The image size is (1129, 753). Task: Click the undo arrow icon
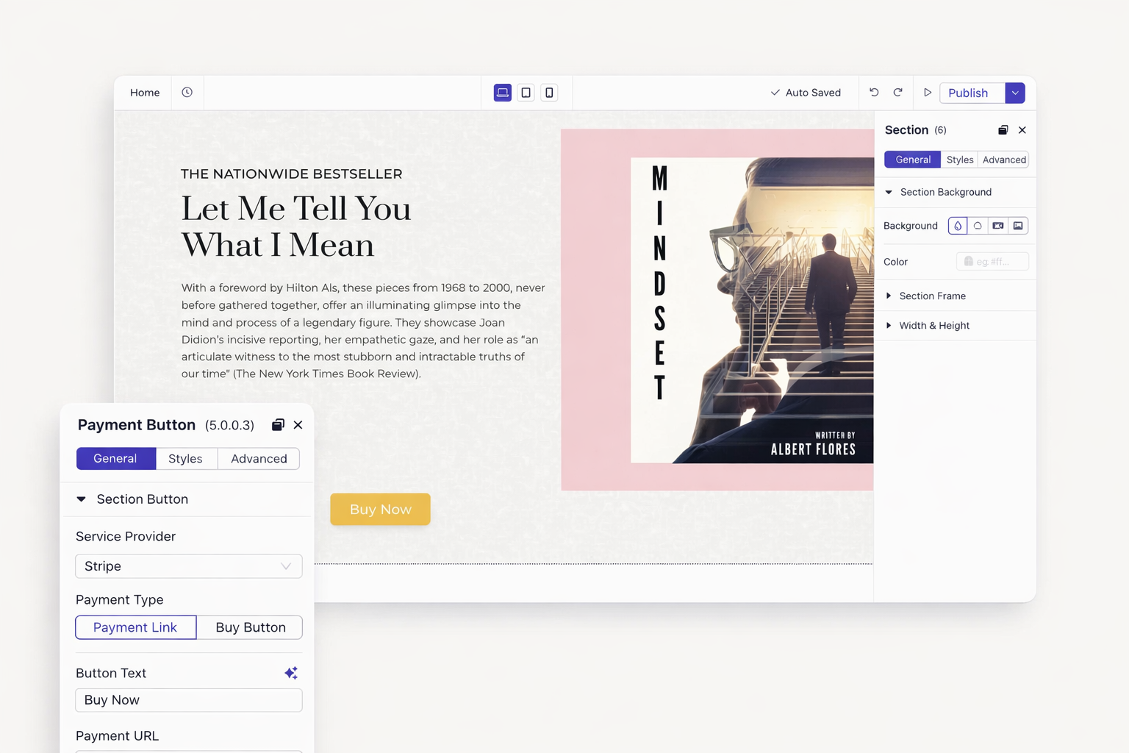point(874,93)
